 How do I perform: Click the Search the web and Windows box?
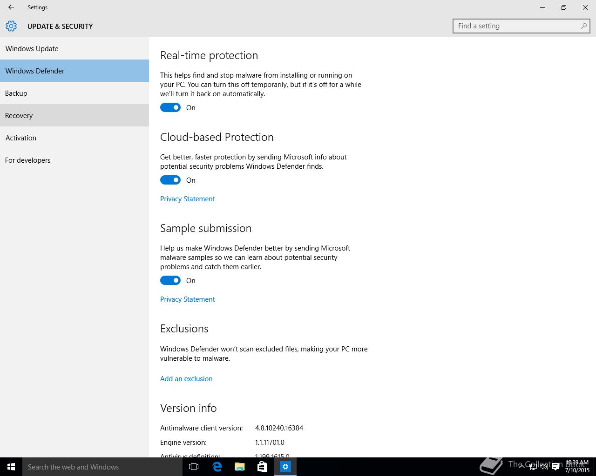pyautogui.click(x=102, y=467)
